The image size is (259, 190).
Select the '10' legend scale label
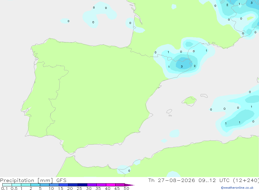coord(51,188)
